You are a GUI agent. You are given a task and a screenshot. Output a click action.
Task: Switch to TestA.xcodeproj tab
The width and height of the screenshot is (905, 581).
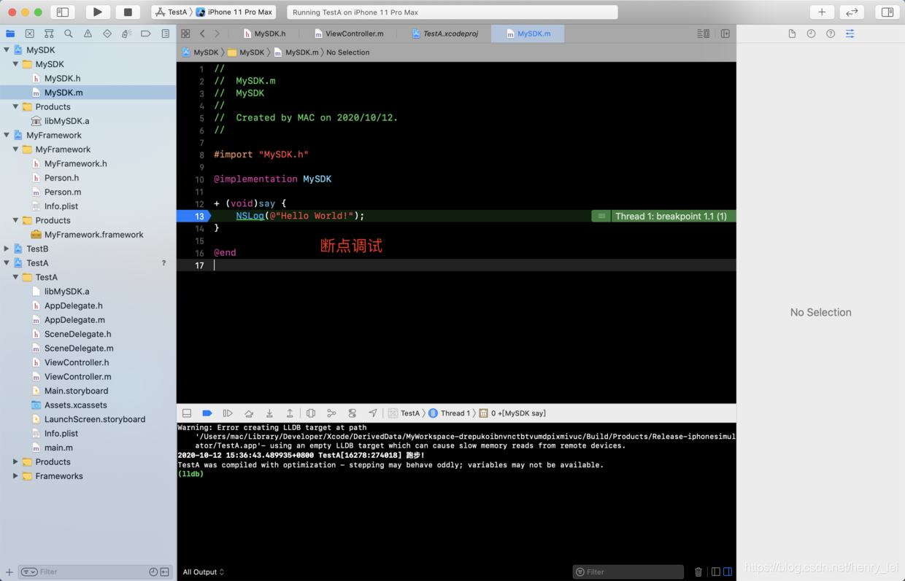click(445, 34)
